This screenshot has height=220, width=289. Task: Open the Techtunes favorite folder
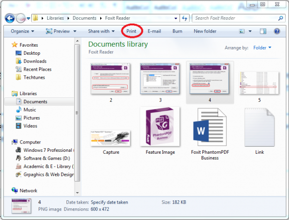click(x=30, y=77)
